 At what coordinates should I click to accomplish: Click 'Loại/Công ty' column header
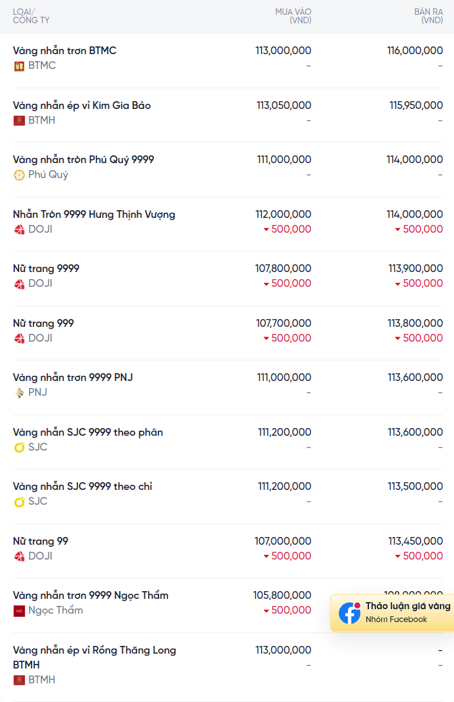[31, 16]
